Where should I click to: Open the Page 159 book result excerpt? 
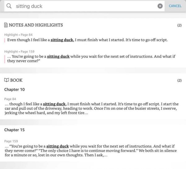pos(91,151)
